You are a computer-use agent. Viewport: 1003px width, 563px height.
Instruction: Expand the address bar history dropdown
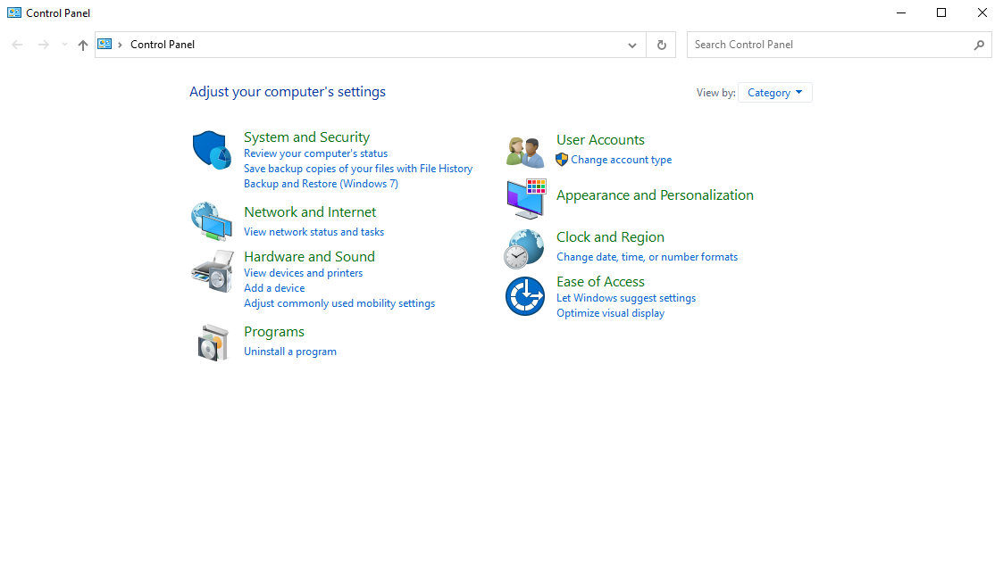click(x=632, y=45)
